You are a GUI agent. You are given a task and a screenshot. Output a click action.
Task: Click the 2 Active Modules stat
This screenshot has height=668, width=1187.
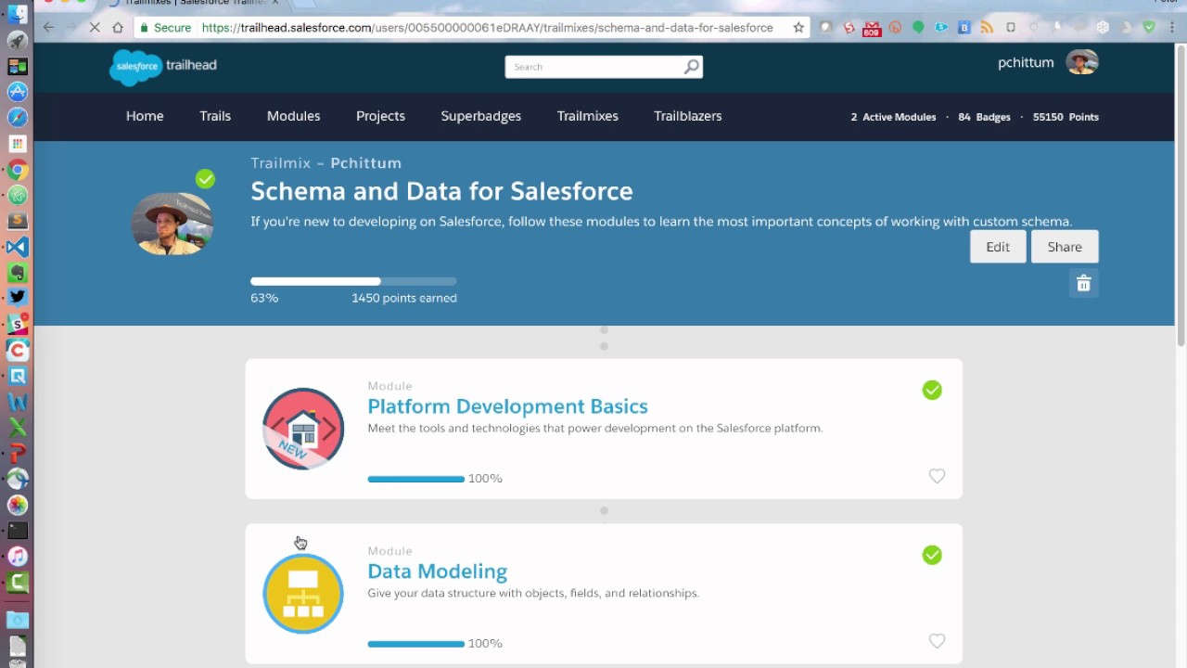[893, 117]
